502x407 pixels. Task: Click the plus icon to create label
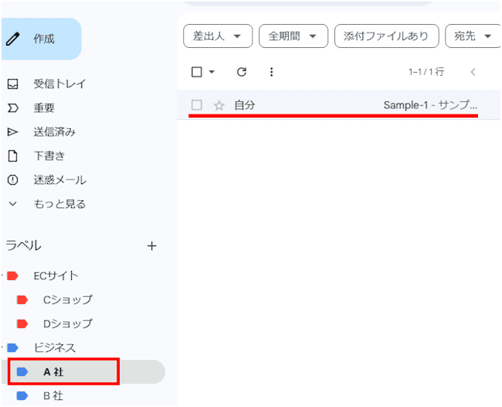pyautogui.click(x=151, y=246)
